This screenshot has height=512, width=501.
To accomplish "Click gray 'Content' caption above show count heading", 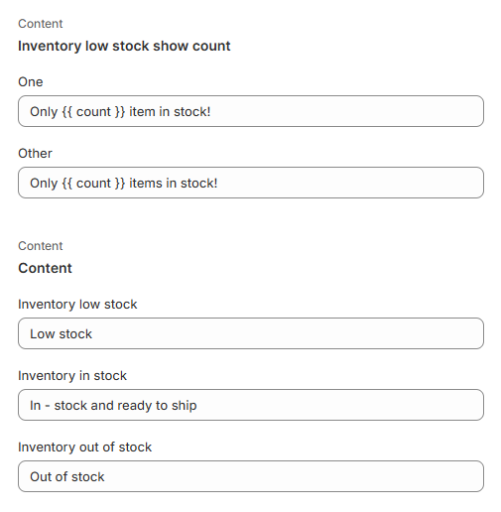I will [41, 24].
